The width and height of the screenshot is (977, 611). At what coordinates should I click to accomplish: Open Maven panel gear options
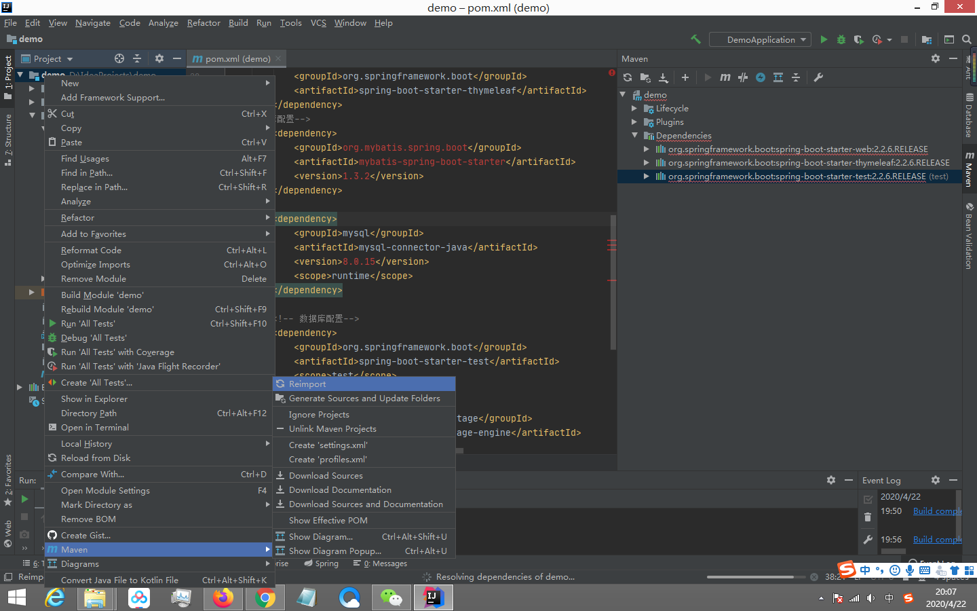pyautogui.click(x=936, y=58)
